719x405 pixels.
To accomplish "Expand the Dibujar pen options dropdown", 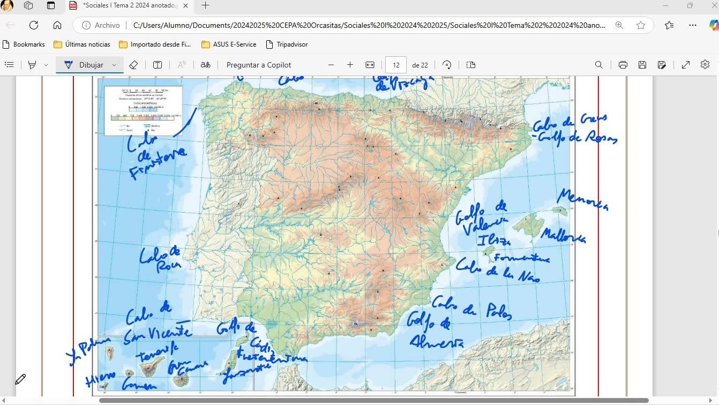I will click(x=114, y=65).
